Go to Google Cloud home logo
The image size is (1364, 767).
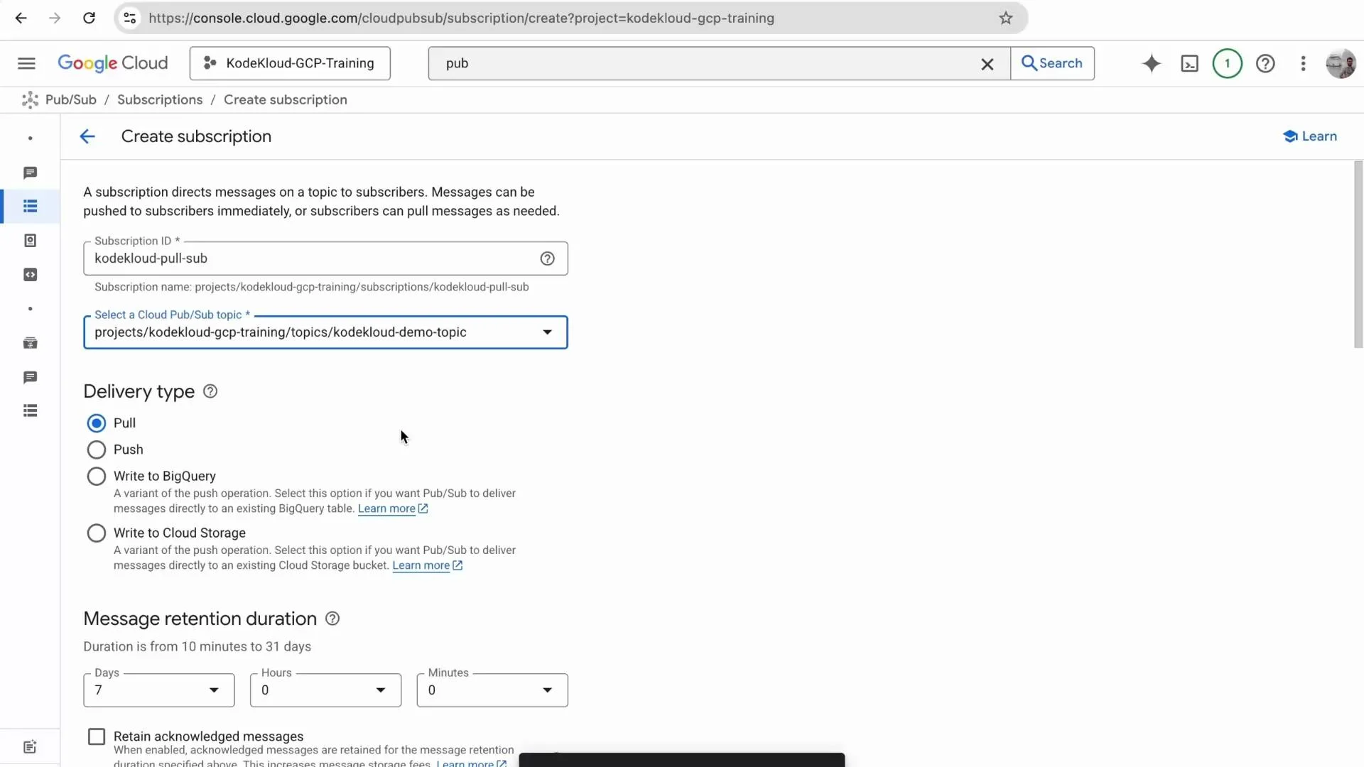pyautogui.click(x=112, y=63)
